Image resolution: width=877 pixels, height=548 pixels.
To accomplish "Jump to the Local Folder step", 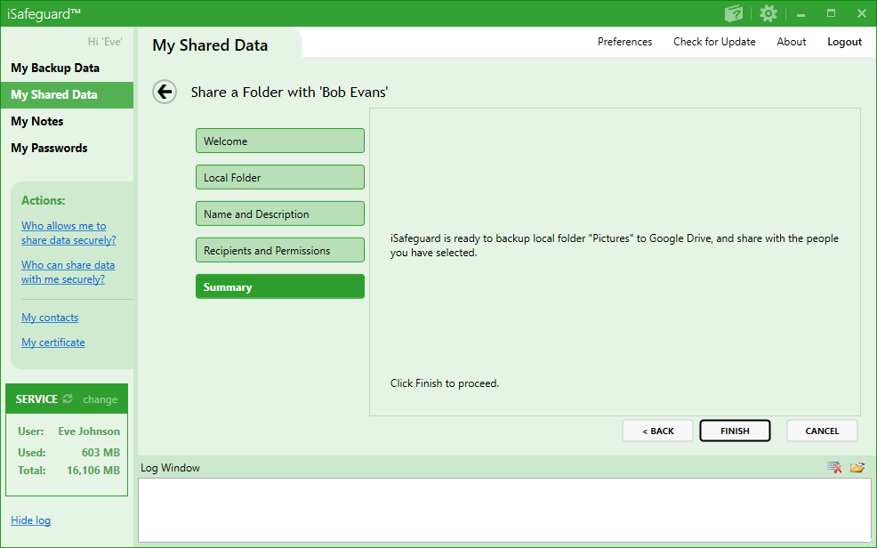I will 280,177.
